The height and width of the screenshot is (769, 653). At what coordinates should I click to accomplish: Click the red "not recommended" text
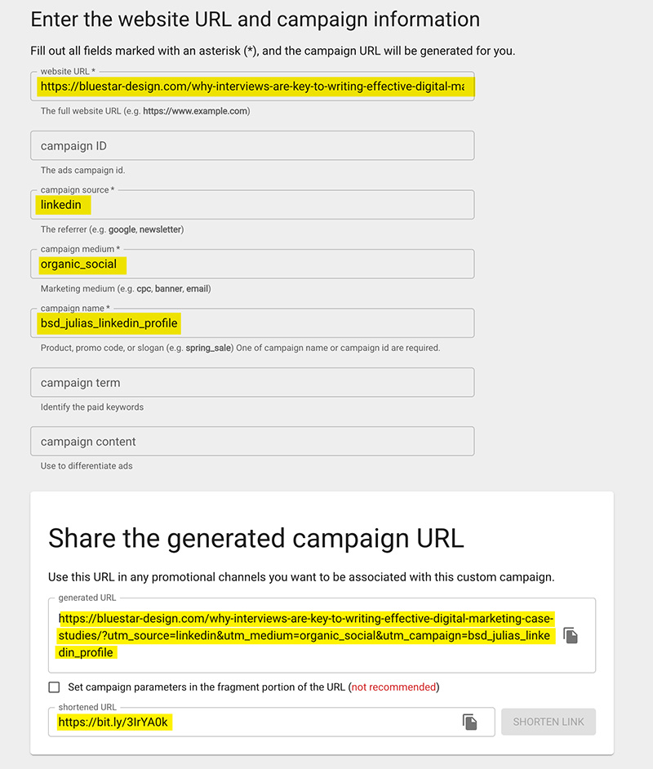393,687
